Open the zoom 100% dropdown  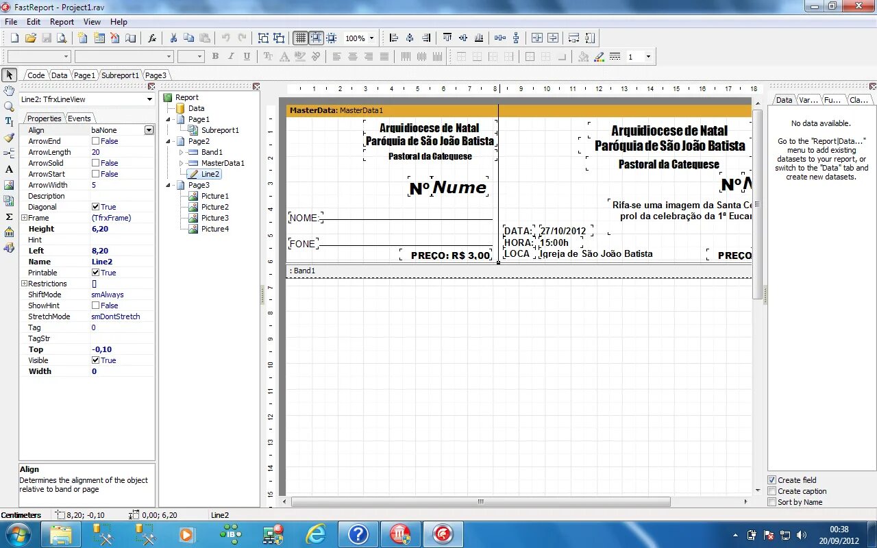[372, 38]
